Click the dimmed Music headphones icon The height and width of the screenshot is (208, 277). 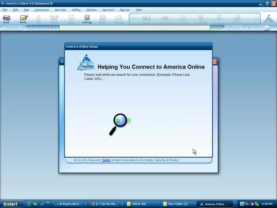click(102, 19)
